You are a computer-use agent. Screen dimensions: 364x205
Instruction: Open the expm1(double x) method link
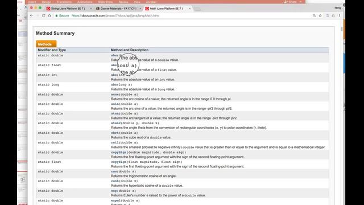(115, 200)
